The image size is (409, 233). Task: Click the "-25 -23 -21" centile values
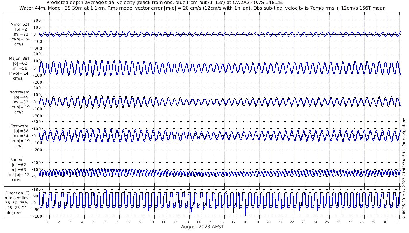pos(17,208)
